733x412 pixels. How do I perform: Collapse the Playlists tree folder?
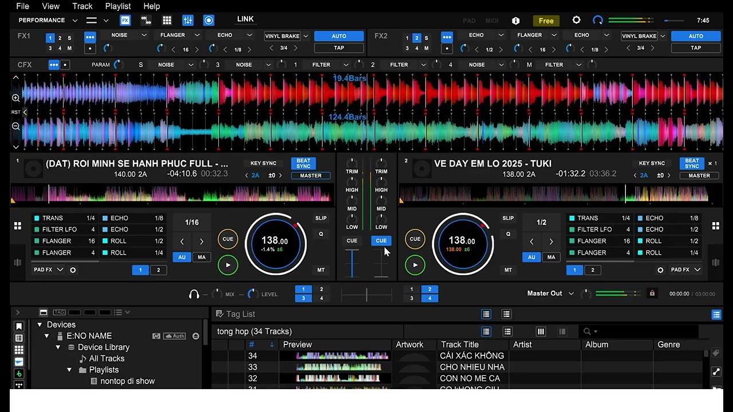click(x=69, y=370)
